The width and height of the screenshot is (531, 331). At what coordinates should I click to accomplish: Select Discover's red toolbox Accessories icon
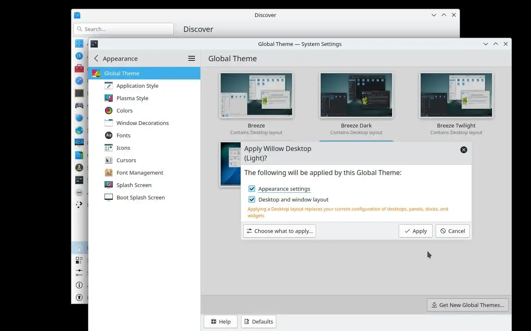[x=79, y=68]
